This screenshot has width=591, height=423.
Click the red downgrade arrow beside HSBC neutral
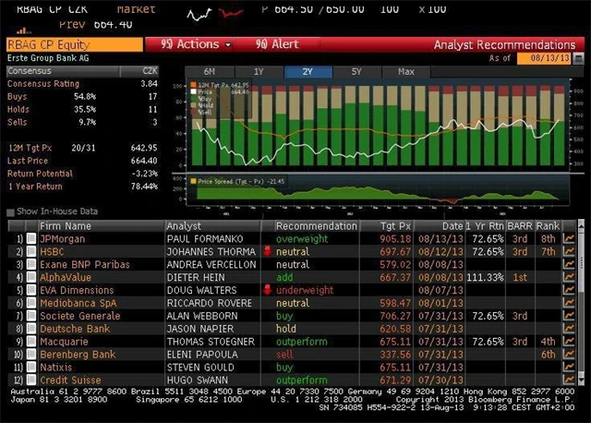click(x=268, y=251)
